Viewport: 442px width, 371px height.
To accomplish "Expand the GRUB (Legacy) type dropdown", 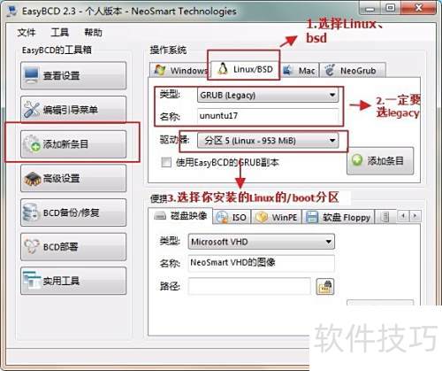I will (268, 95).
